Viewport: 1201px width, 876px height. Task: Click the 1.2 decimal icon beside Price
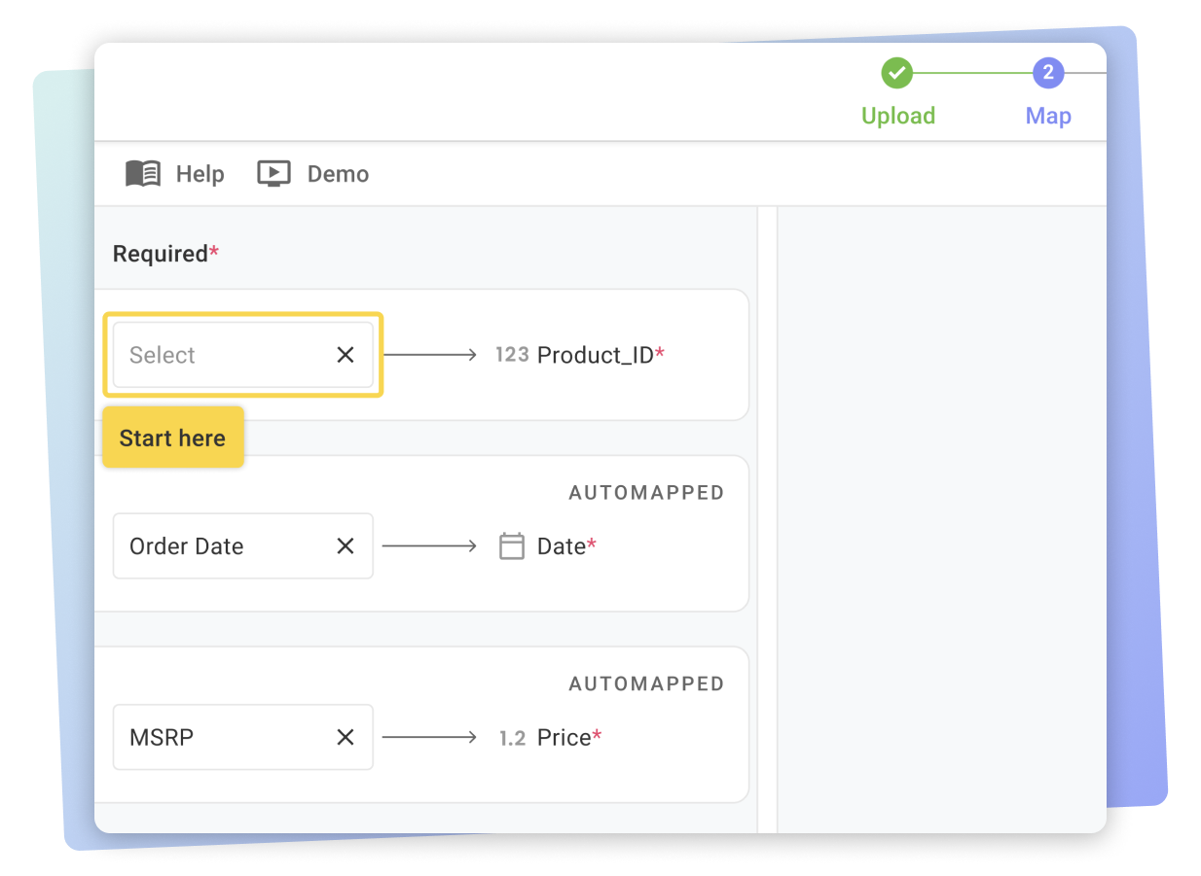click(512, 737)
